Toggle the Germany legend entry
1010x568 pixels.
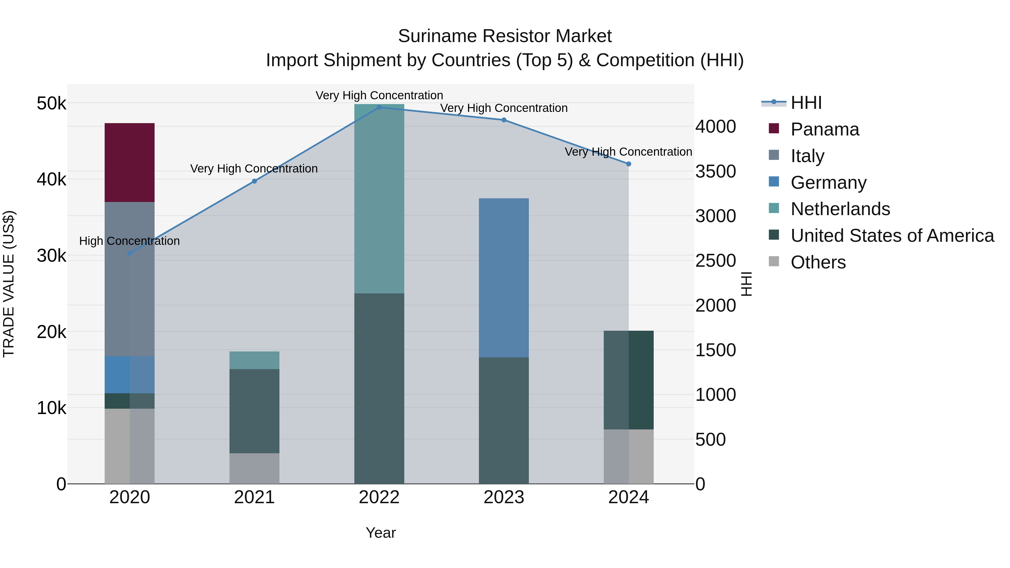tap(818, 183)
